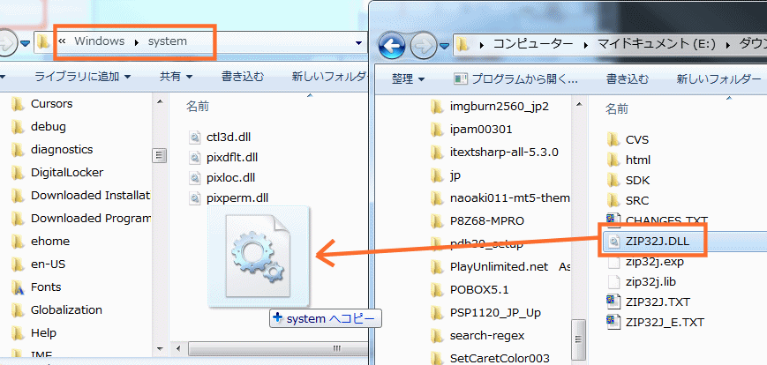Click 書き込む in the right window toolbar
This screenshot has height=365, width=767.
628,79
